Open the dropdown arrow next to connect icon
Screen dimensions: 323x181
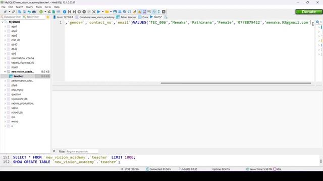tap(9, 12)
